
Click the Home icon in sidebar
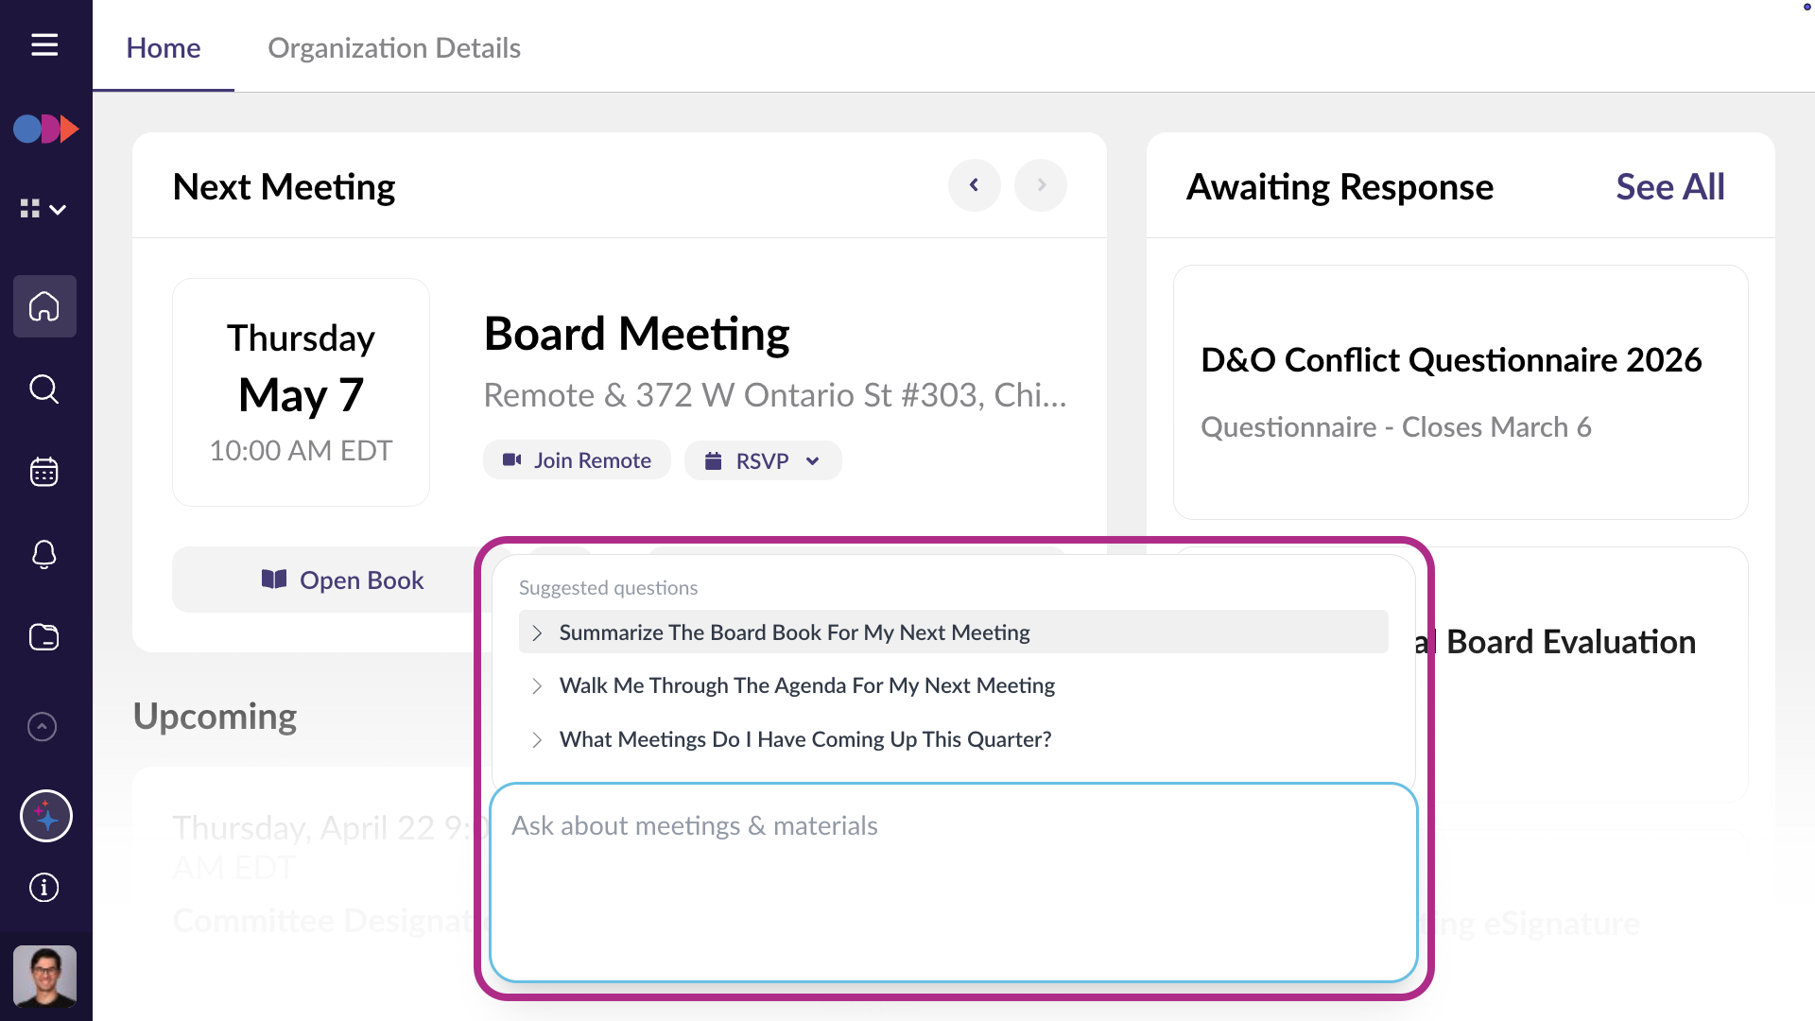pyautogui.click(x=44, y=306)
